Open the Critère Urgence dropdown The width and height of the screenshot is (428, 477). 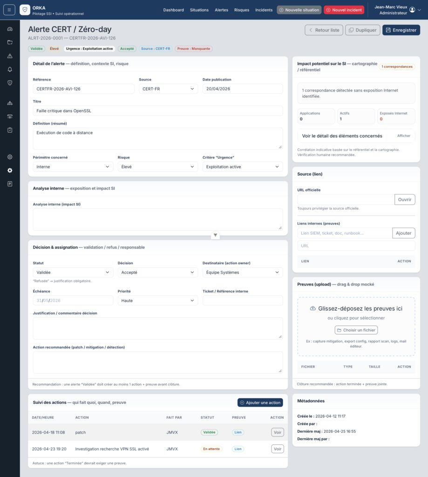pos(243,167)
